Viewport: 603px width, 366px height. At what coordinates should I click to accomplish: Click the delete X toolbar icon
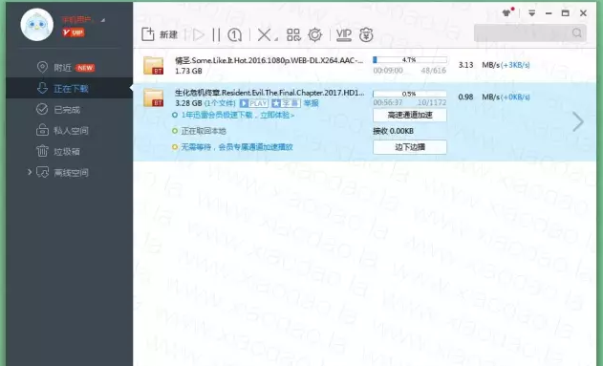tap(264, 35)
